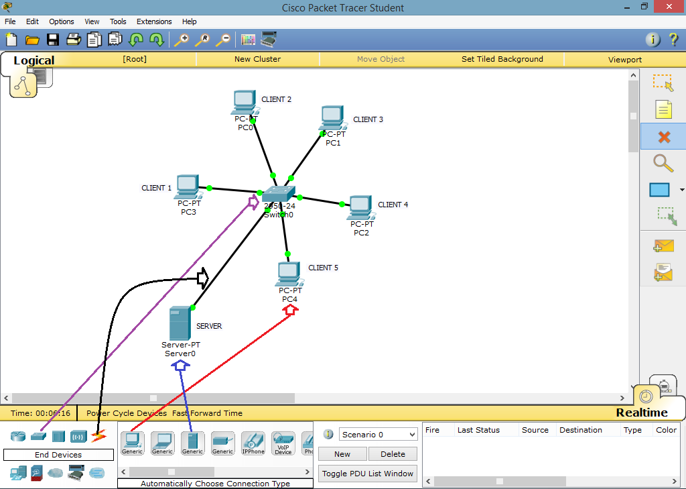Select the Delete tool in right sidebar
This screenshot has height=489, width=686.
pyautogui.click(x=663, y=136)
